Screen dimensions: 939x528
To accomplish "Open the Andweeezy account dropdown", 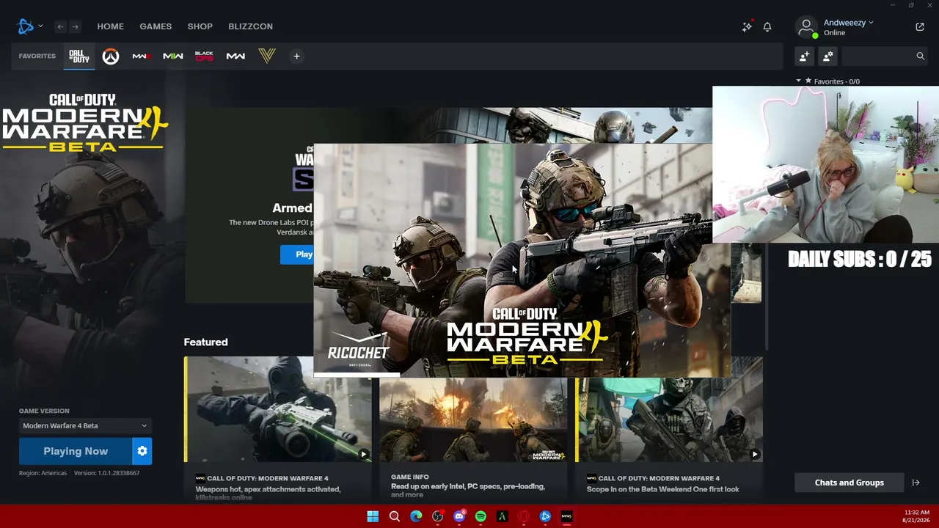I will [x=848, y=23].
